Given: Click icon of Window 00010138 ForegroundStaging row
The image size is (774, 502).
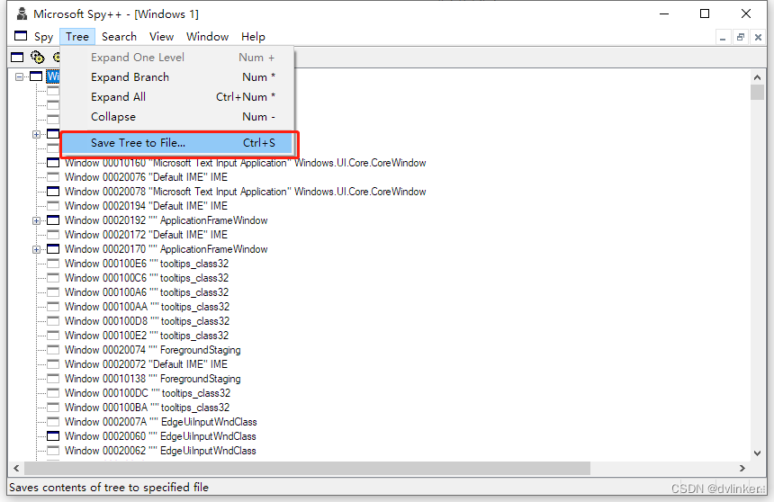Looking at the screenshot, I should (53, 379).
